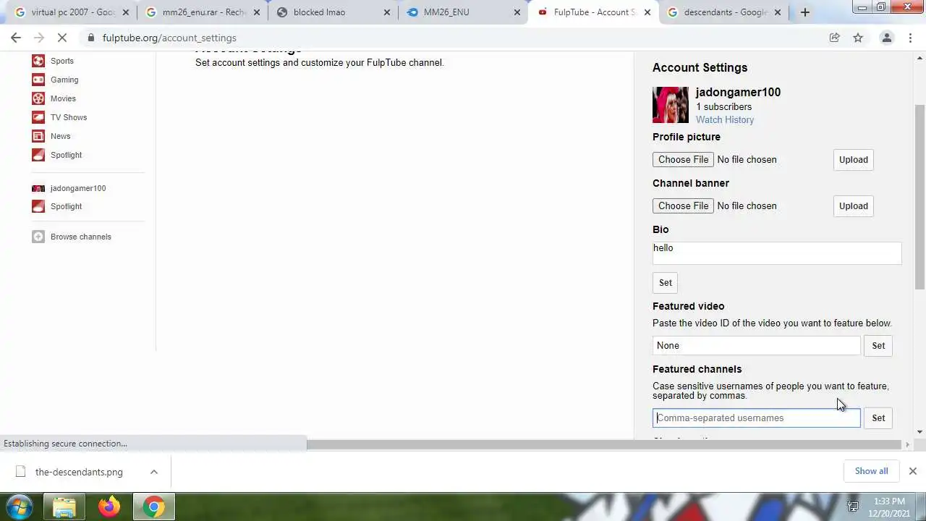Upload the Profile picture
Screen dimensions: 926x521
click(x=853, y=160)
